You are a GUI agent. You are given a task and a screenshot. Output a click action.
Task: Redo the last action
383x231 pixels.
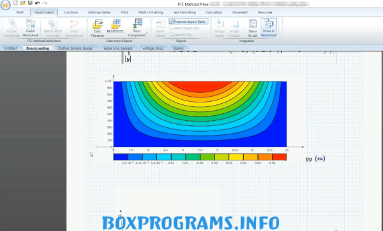click(45, 3)
